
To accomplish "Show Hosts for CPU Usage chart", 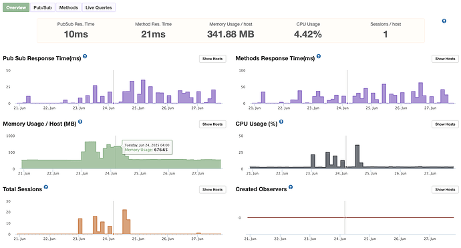I will [x=445, y=124].
